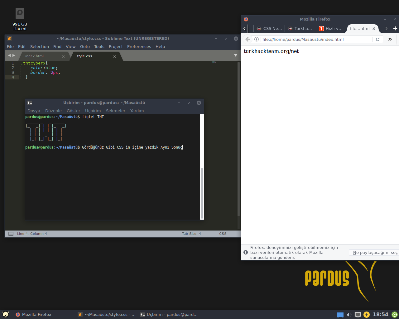
Task: Switch to the CSS Ne... Firefox tab
Action: point(269,28)
